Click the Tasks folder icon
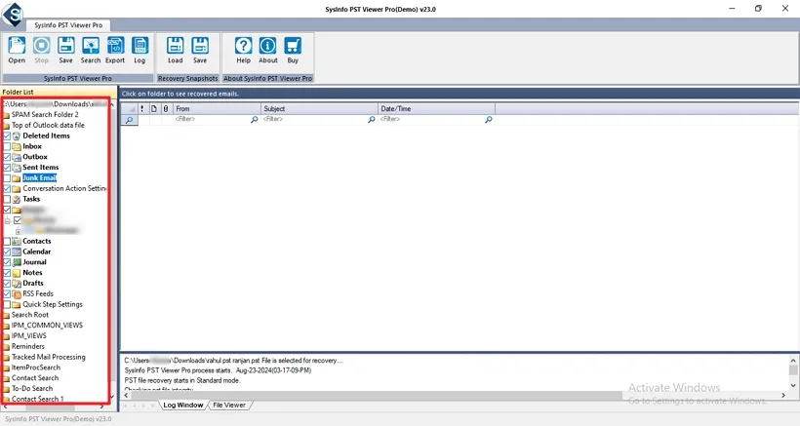This screenshot has width=800, height=426. pos(17,199)
